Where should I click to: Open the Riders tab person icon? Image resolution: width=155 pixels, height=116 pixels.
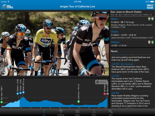[94, 112]
